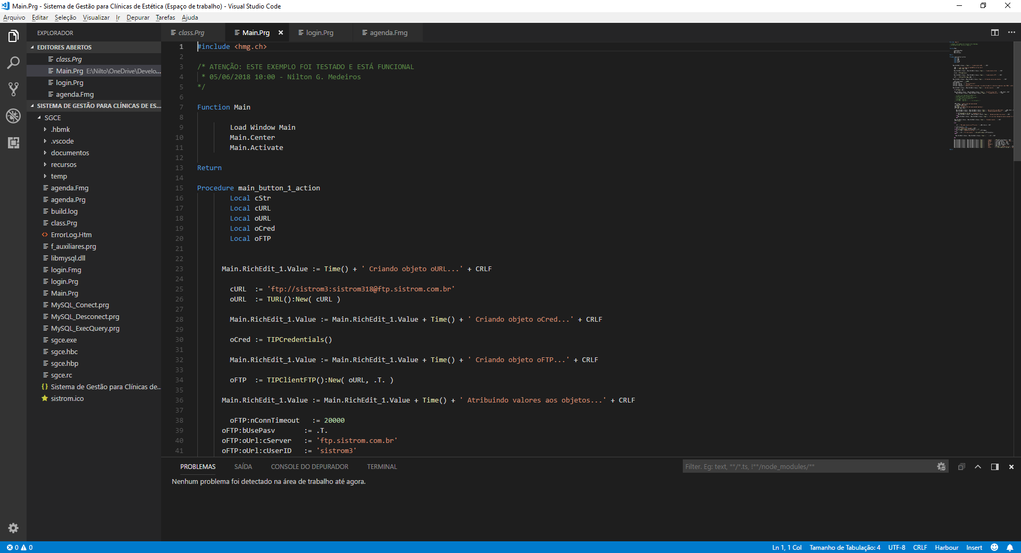Open the Explorer view in activity bar
This screenshot has height=553, width=1021.
tap(13, 36)
